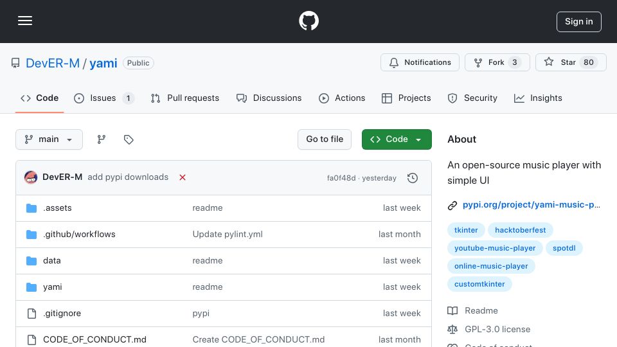
Task: Fork the repository with the Fork button
Action: pos(497,62)
